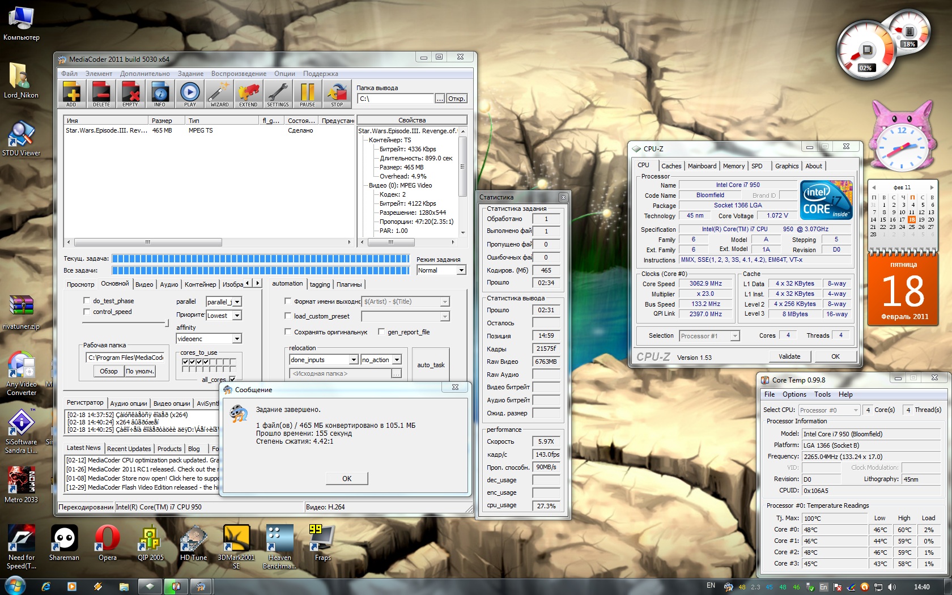The width and height of the screenshot is (952, 595).
Task: Enable the load_custom_preset checkbox
Action: (288, 316)
